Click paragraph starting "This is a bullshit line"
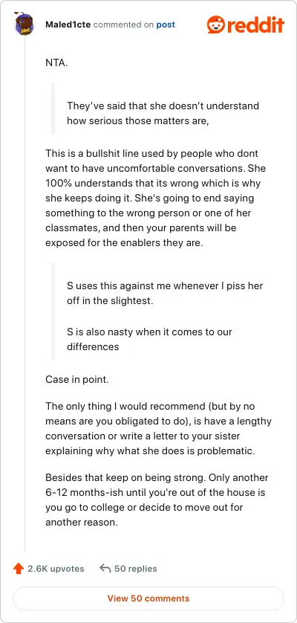Screen dimensions: 297x623 155,198
